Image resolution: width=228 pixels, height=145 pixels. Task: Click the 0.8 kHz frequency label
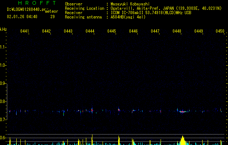coord(3,101)
